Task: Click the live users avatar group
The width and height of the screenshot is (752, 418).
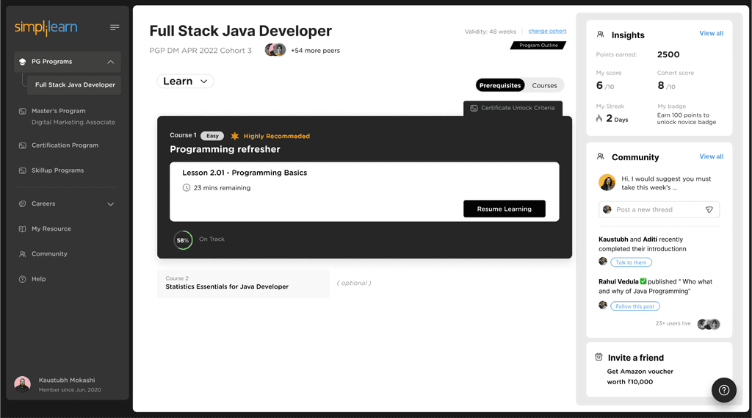Action: (709, 325)
